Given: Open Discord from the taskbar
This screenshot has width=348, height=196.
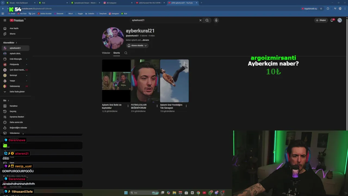Looking at the screenshot, I should click(x=216, y=193).
